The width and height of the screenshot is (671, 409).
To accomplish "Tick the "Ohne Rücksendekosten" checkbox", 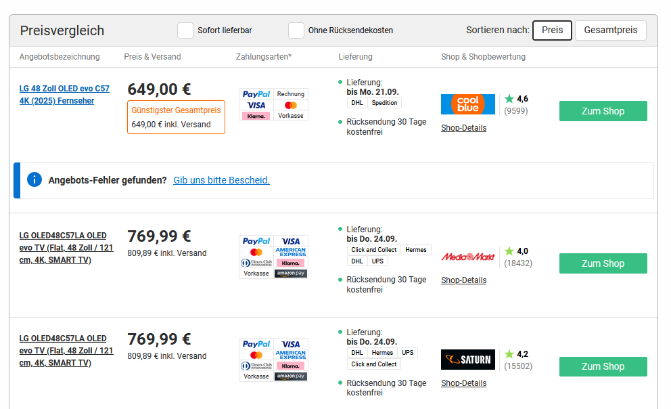I will (296, 30).
